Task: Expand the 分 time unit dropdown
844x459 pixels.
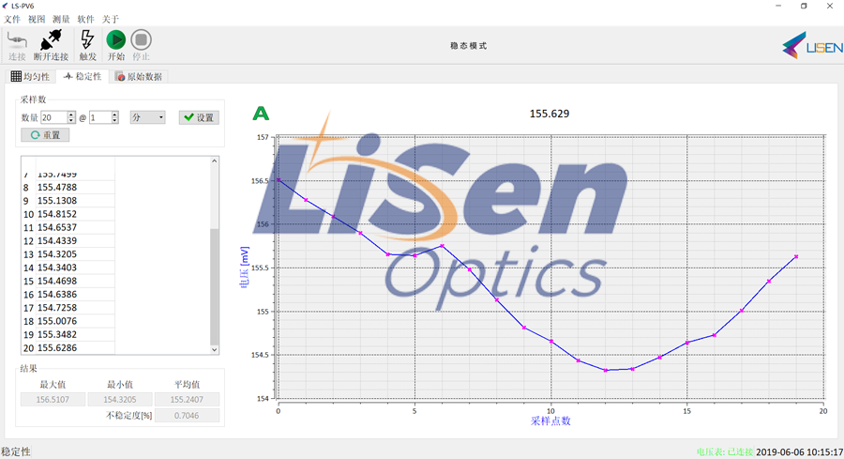Action: click(x=147, y=117)
